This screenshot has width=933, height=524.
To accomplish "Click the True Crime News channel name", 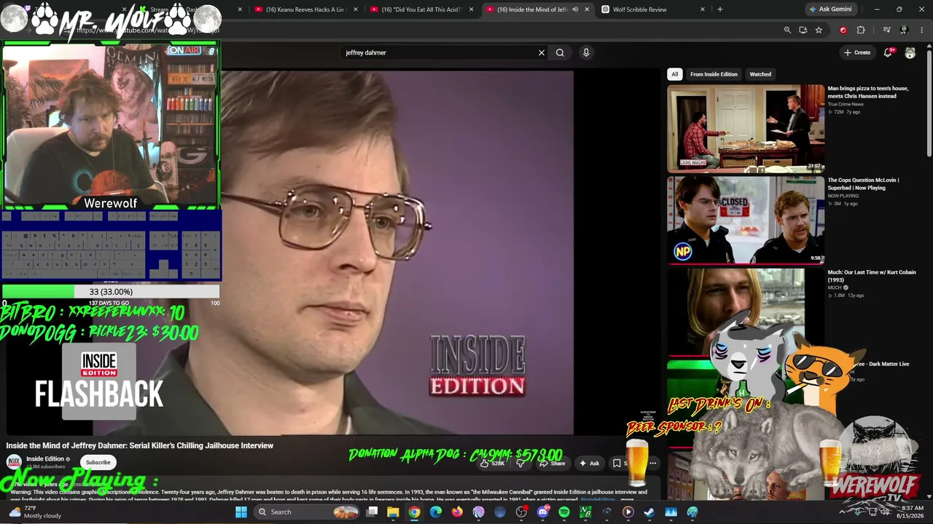I will tap(846, 104).
